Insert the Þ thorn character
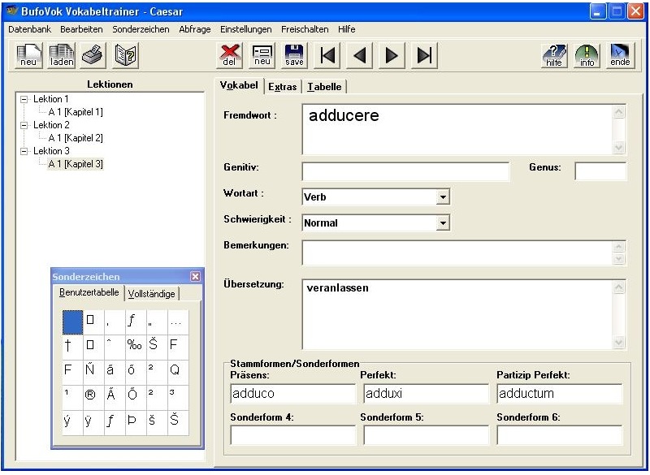The height and width of the screenshot is (475, 650). pyautogui.click(x=136, y=422)
